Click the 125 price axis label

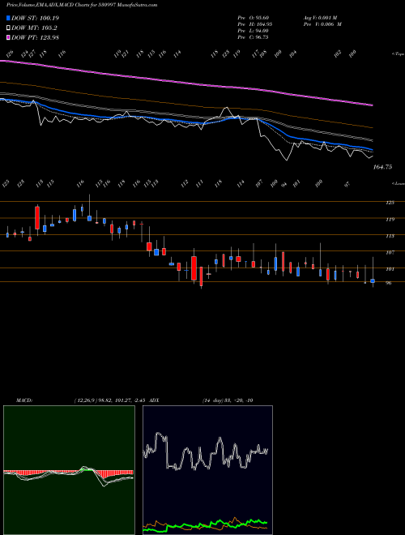coord(390,203)
